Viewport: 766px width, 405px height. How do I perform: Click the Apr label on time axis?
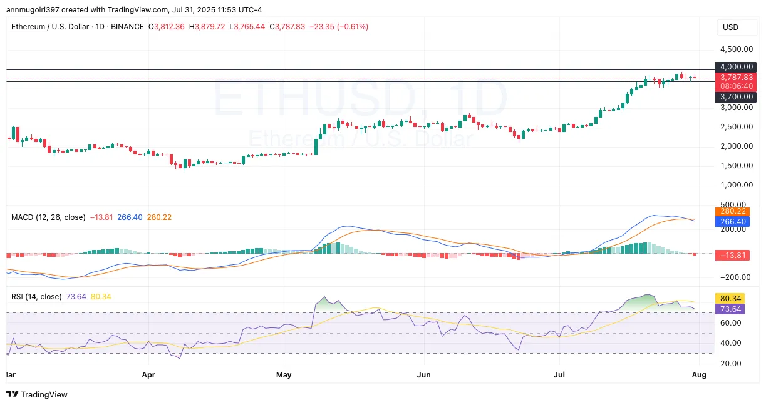tap(148, 375)
